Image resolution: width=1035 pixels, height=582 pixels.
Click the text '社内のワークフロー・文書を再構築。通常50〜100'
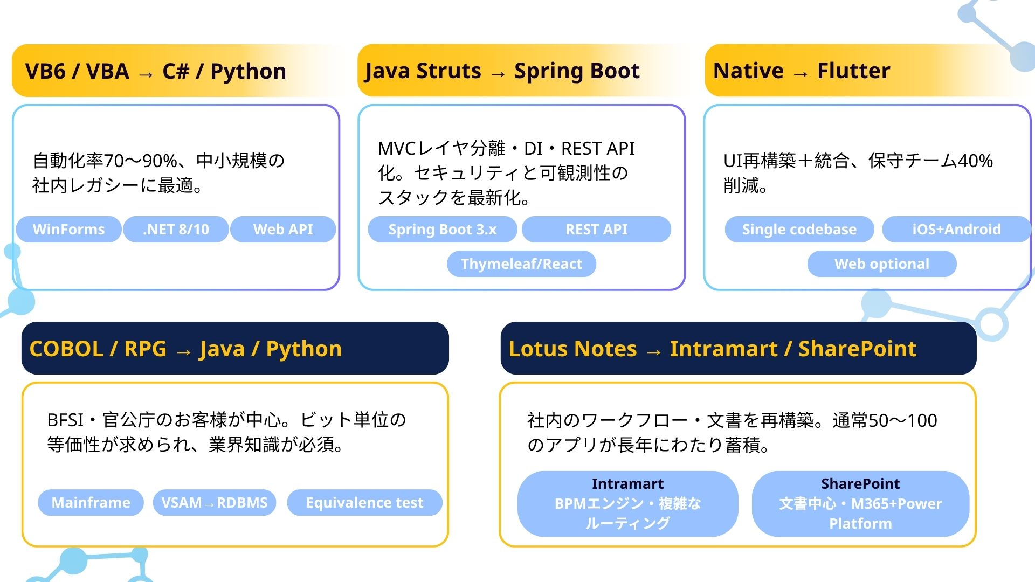(732, 420)
